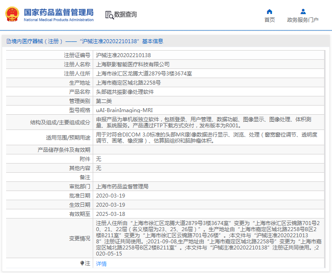
Task: Click expiry date 2025-03-18
Action: point(111,214)
